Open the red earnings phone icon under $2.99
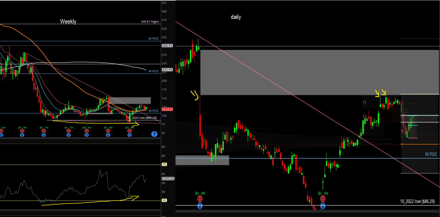The width and height of the screenshot is (440, 217). [x=22, y=131]
